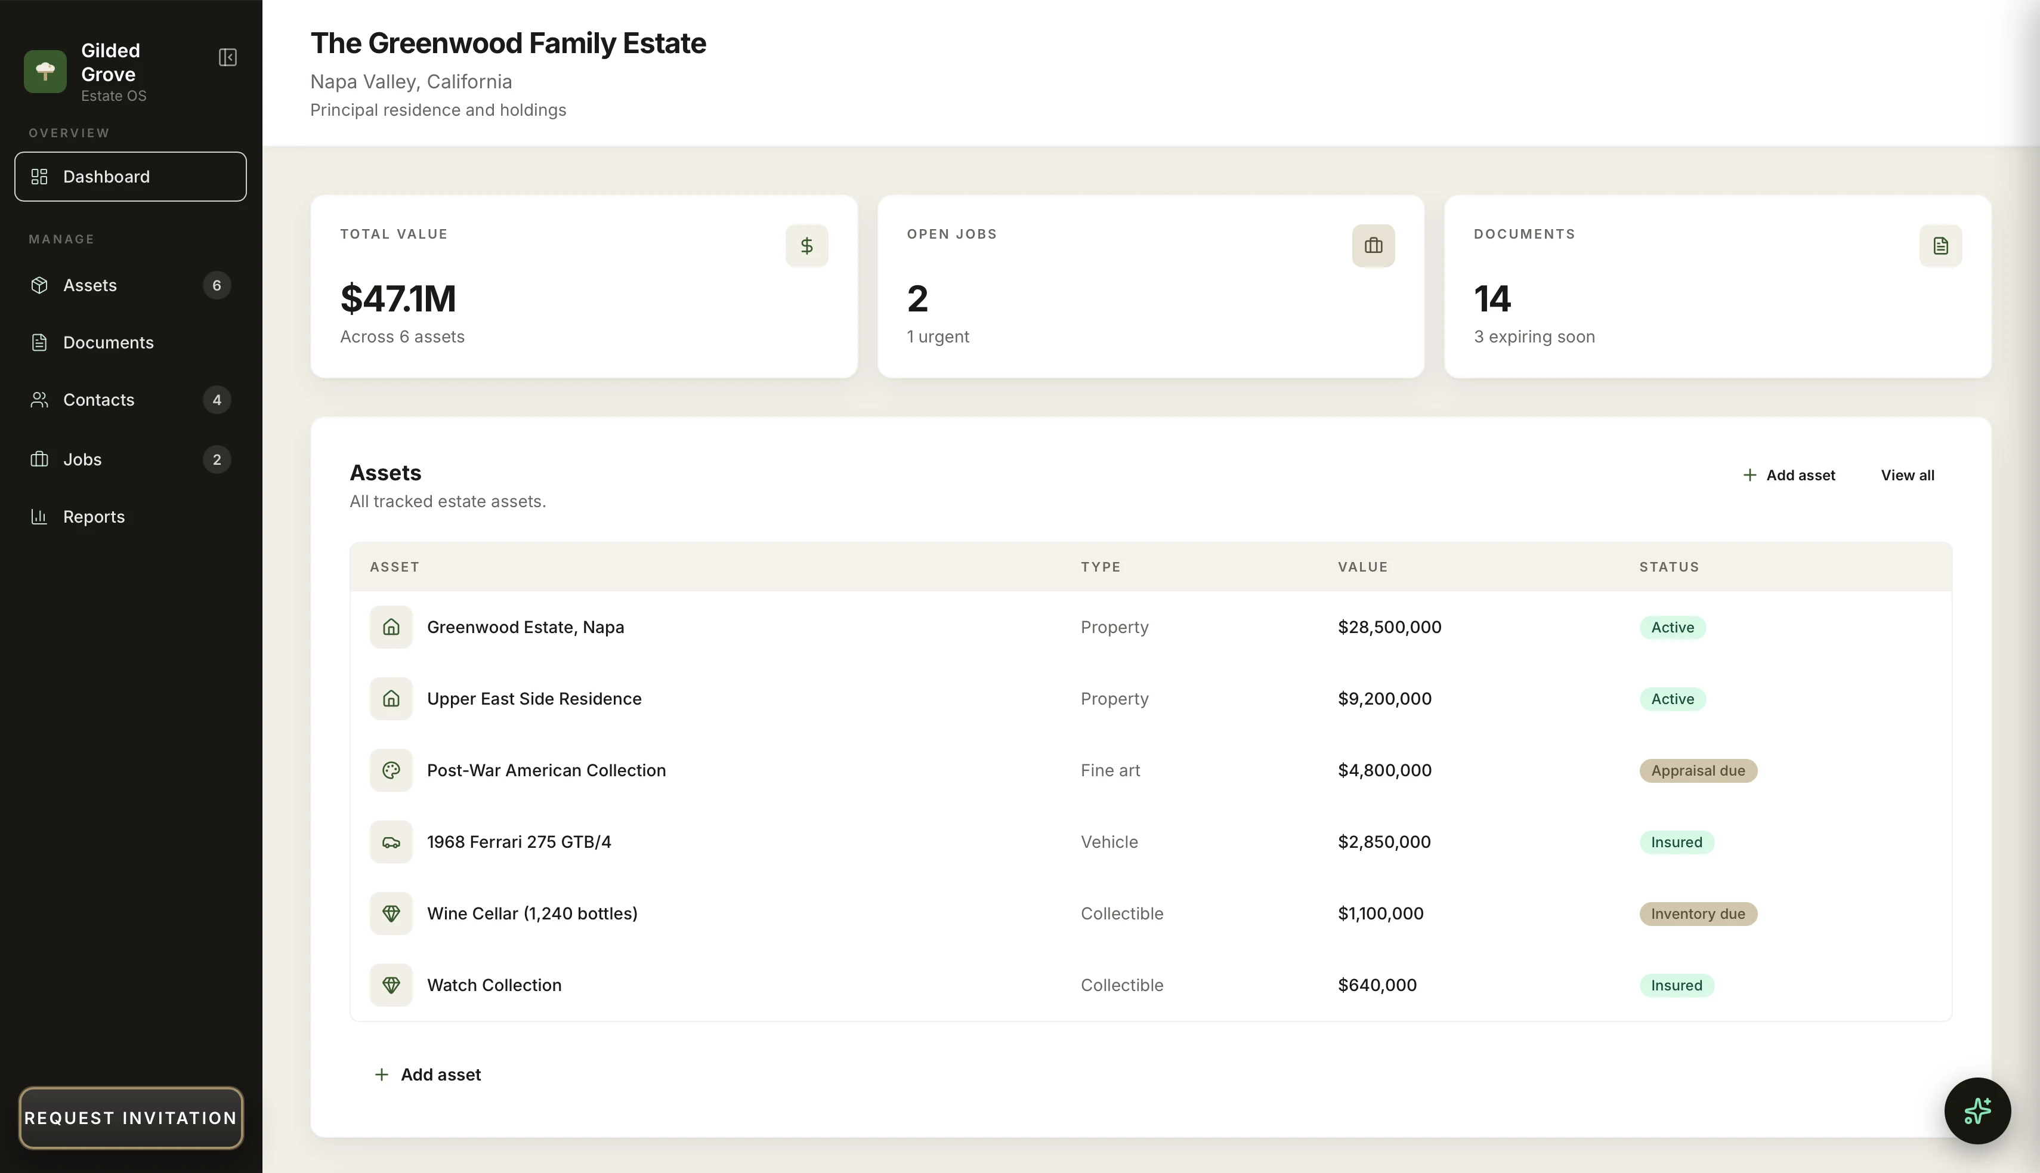Viewport: 2040px width, 1173px height.
Task: Click the gem icon for Wine Cellar
Action: pos(391,913)
